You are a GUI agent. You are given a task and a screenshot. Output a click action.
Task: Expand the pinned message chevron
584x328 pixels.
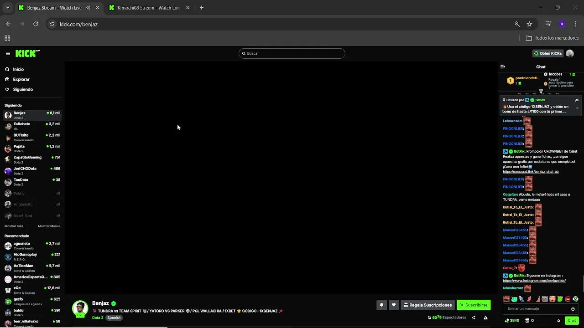577,108
